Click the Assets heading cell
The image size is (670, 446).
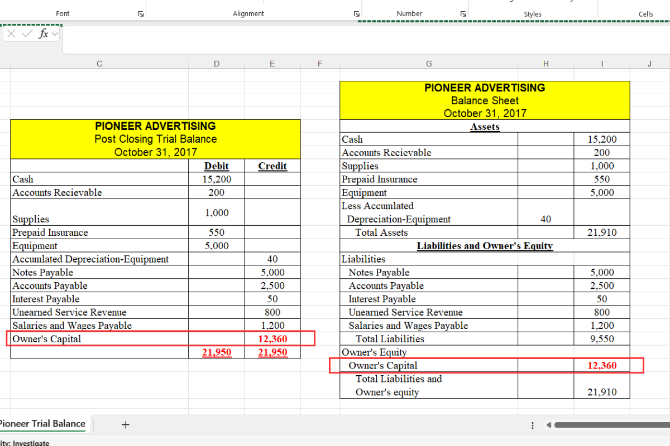point(485,127)
